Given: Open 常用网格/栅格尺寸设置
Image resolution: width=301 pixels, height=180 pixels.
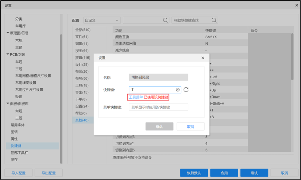Looking at the screenshot, I should (x=33, y=75).
